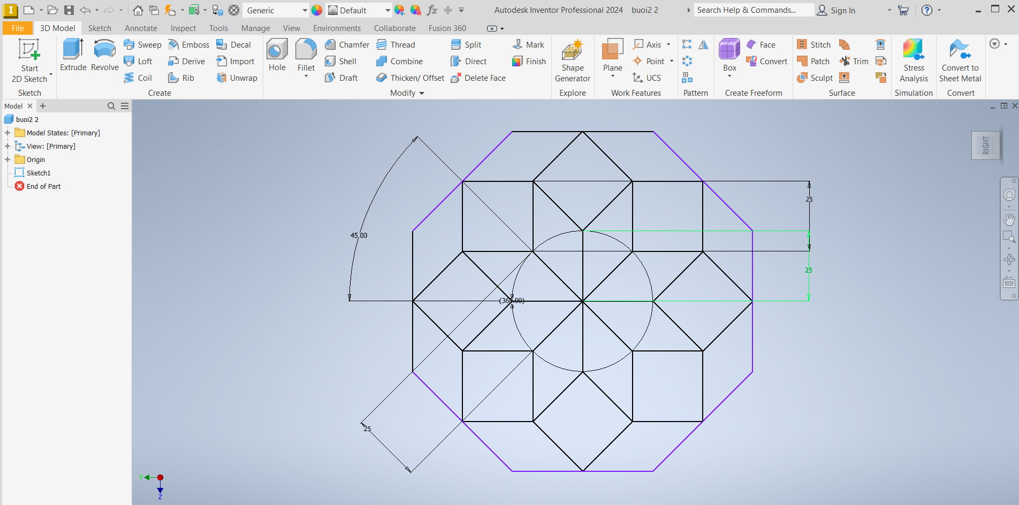The height and width of the screenshot is (505, 1019).
Task: Open the appearance color wheel
Action: coord(317,10)
